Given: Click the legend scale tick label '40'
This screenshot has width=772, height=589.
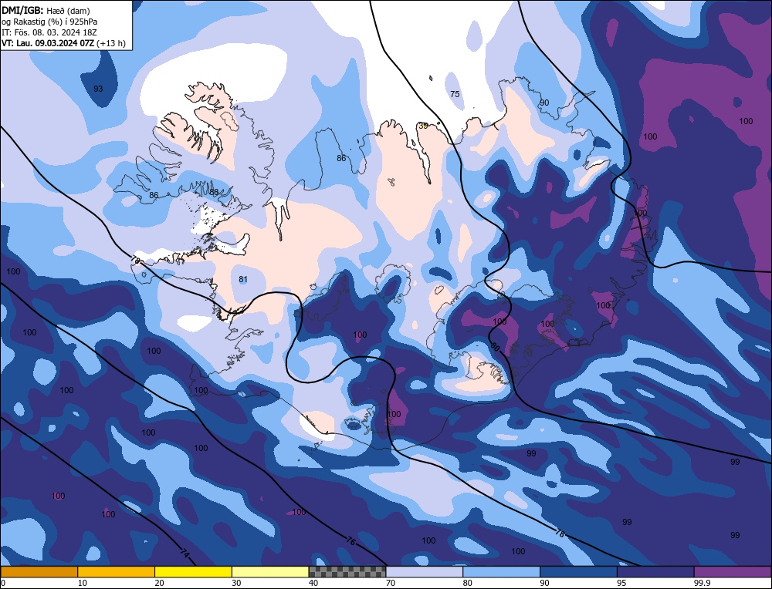Looking at the screenshot, I should point(313,583).
